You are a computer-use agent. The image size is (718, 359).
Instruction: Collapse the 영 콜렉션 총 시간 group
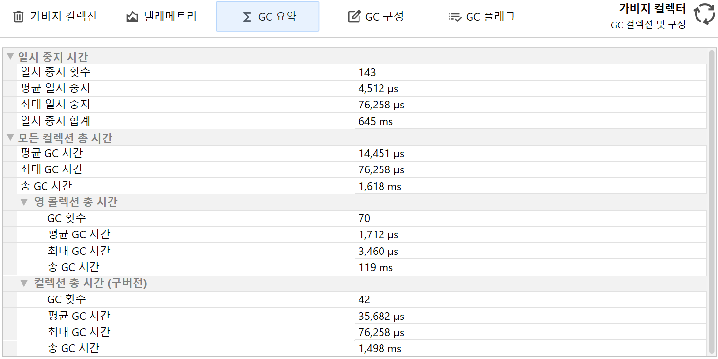(24, 202)
